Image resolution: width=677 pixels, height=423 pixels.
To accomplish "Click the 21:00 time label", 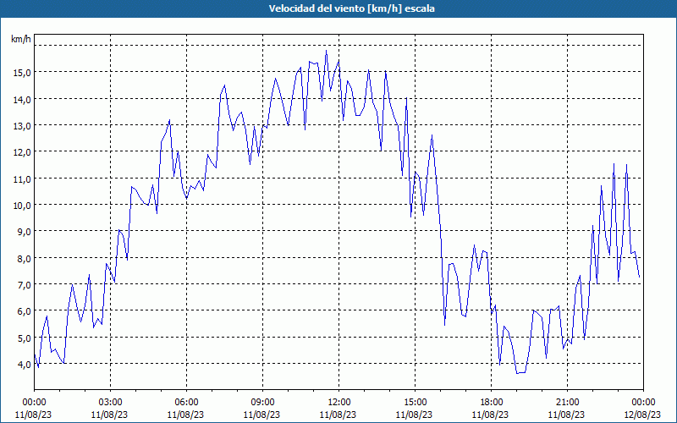I will click(x=567, y=403).
